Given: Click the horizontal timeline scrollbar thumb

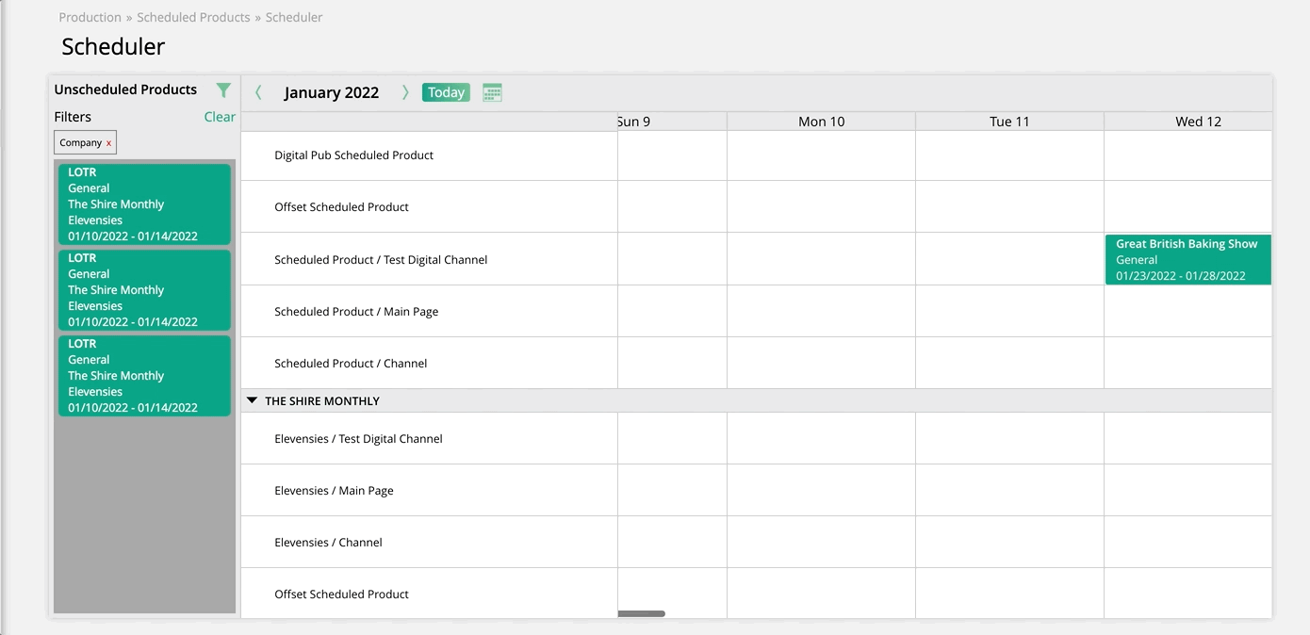Looking at the screenshot, I should pyautogui.click(x=642, y=613).
